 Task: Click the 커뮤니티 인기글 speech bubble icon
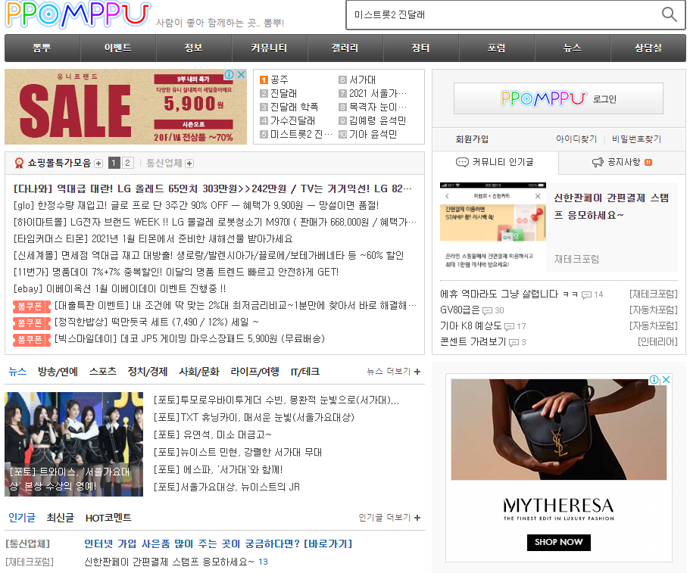(x=462, y=162)
